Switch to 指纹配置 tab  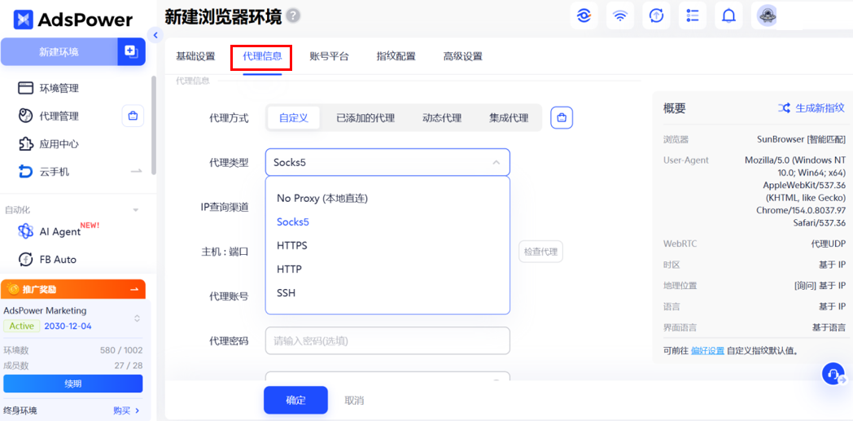click(x=396, y=56)
